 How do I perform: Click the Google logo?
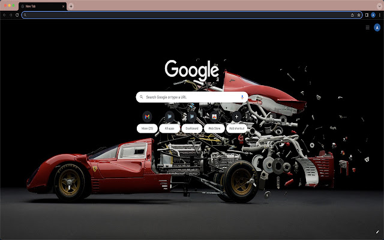[x=192, y=70]
